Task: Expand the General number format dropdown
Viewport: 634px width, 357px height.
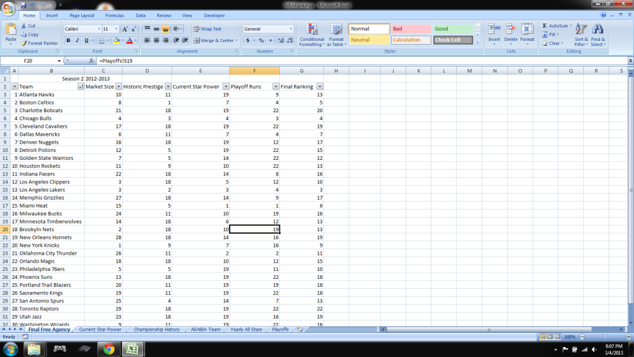Action: click(291, 29)
